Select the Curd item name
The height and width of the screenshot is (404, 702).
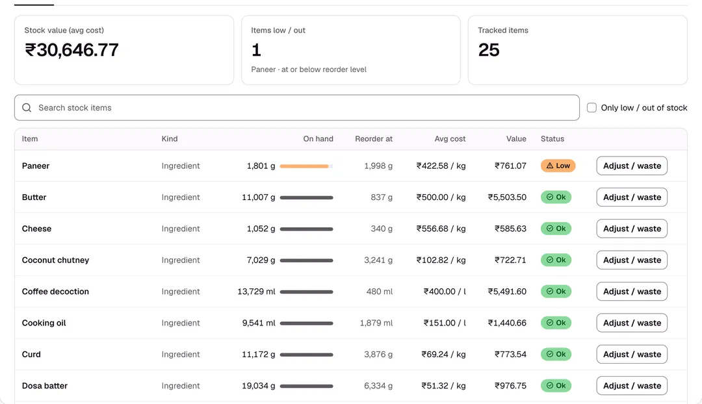[x=31, y=354]
